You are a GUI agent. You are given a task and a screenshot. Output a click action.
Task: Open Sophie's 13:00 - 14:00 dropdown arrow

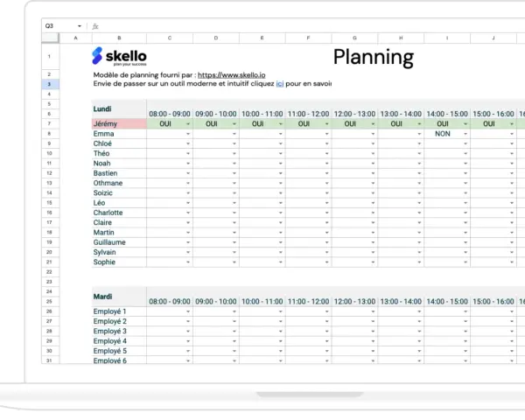click(419, 262)
